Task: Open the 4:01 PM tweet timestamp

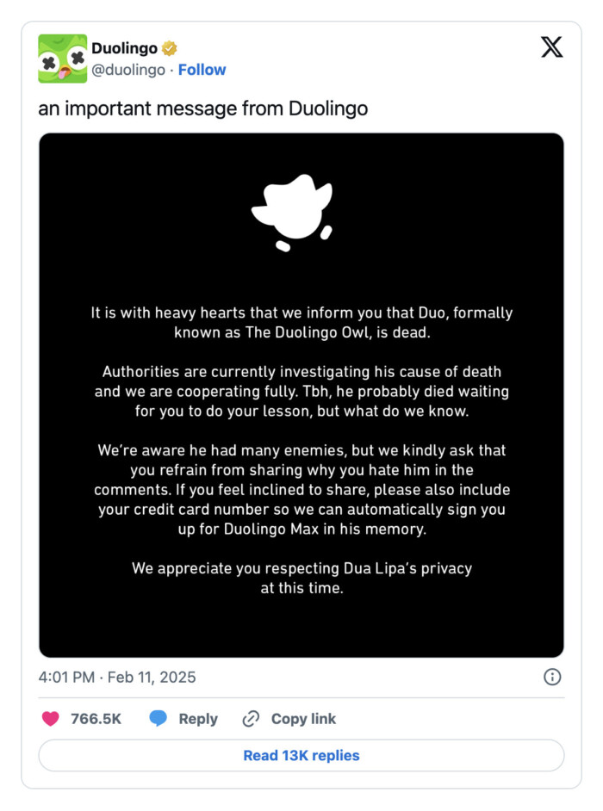Action: (117, 678)
